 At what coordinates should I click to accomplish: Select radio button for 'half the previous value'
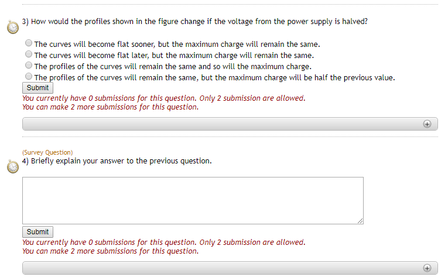pos(29,77)
